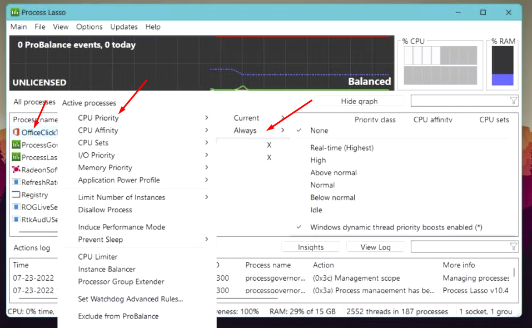Expand the CPU Affinity submenu arrow
The height and width of the screenshot is (328, 532).
[207, 130]
